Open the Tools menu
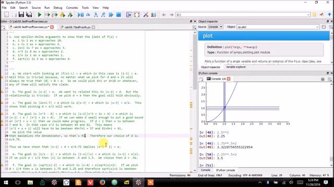The height and width of the screenshot is (187, 334). [85, 8]
